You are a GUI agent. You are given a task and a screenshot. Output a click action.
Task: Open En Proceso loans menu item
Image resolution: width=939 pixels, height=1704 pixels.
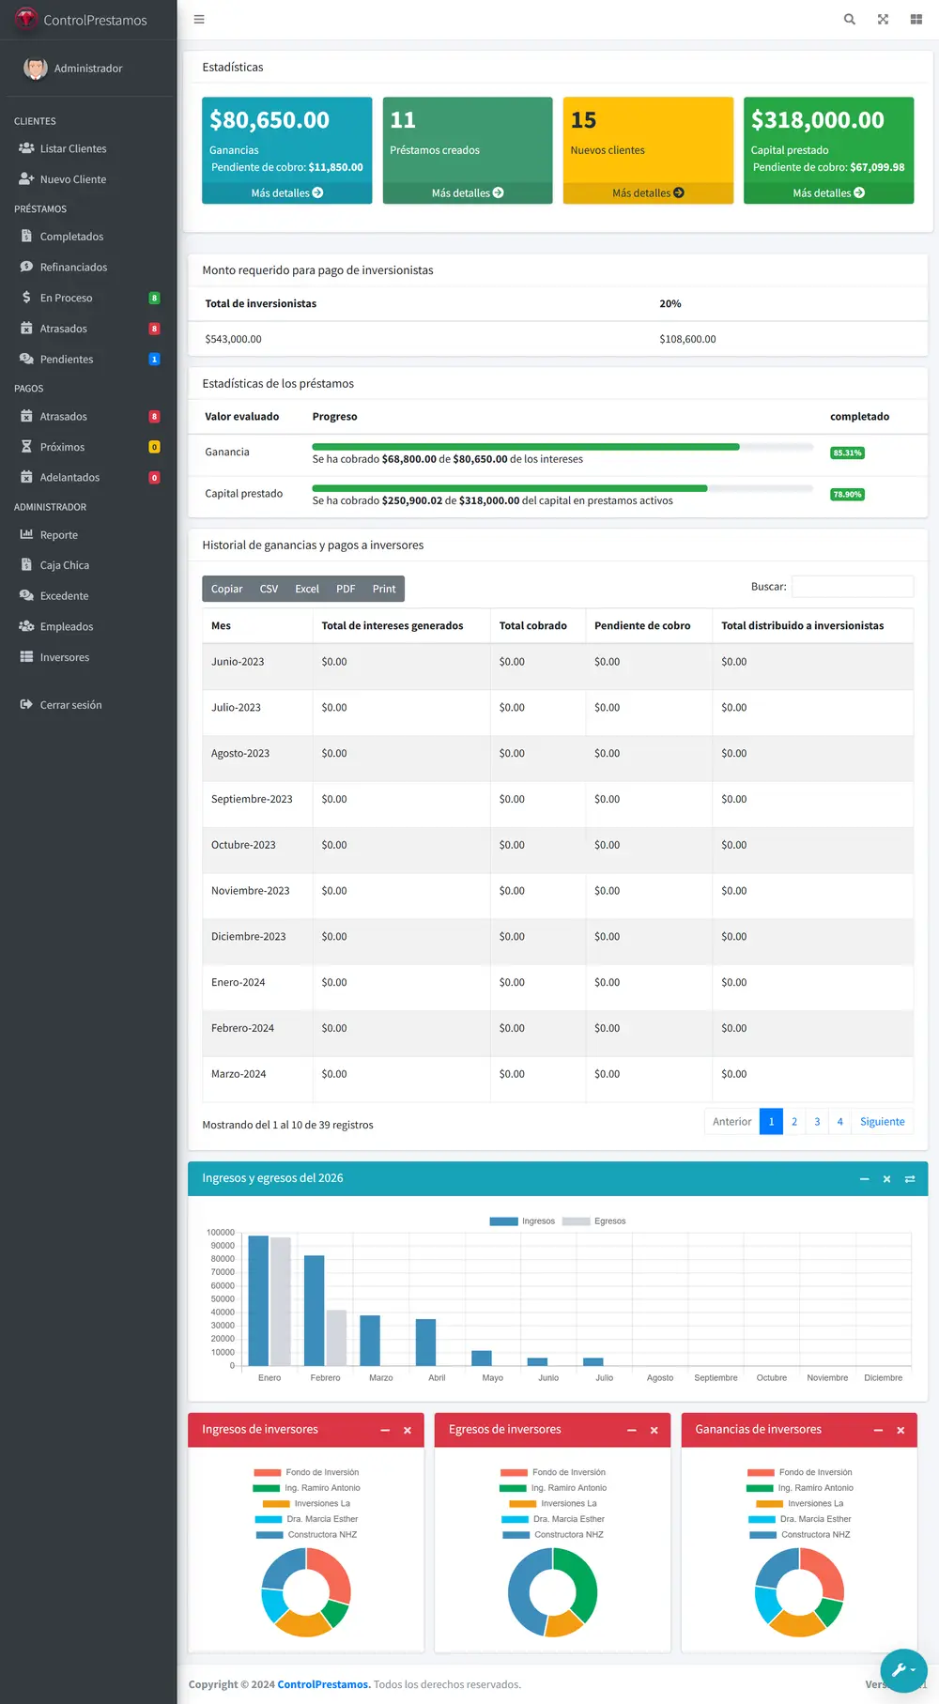tap(88, 298)
